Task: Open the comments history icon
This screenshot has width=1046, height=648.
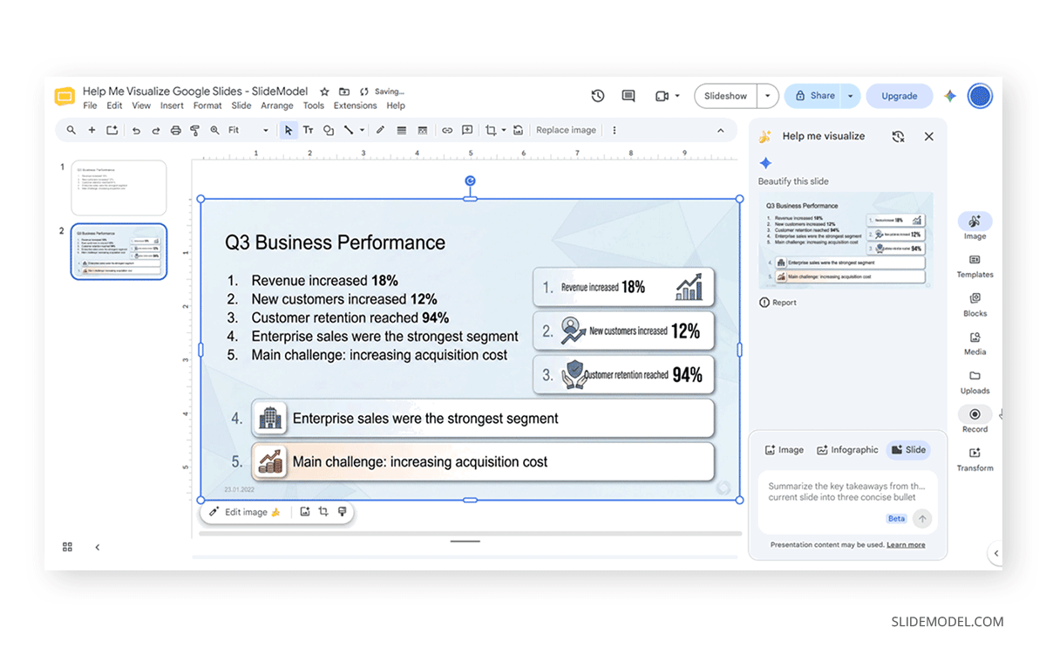Action: pos(628,96)
